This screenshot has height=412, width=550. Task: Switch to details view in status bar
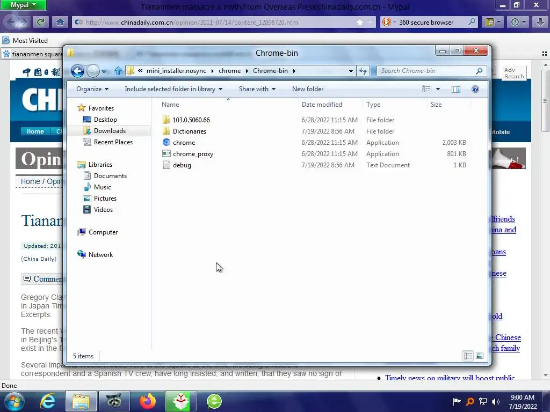[468, 356]
